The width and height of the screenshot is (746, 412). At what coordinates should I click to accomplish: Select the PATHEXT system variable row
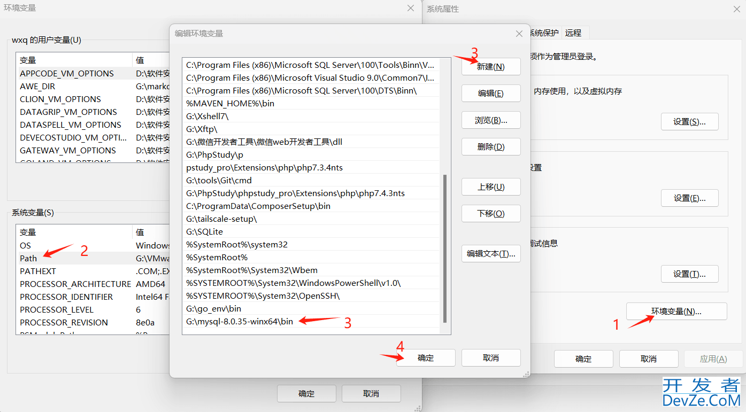94,271
